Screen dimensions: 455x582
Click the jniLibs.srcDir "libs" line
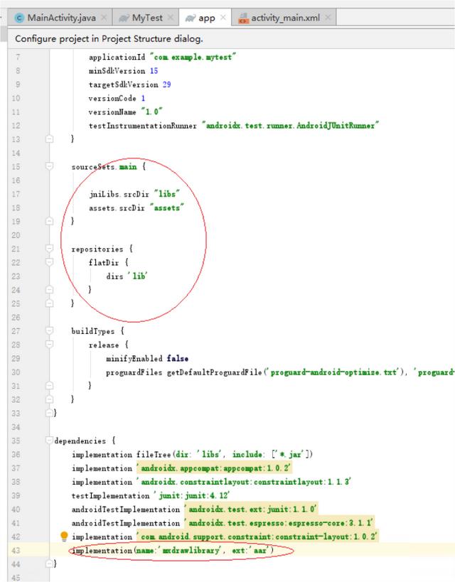[134, 194]
